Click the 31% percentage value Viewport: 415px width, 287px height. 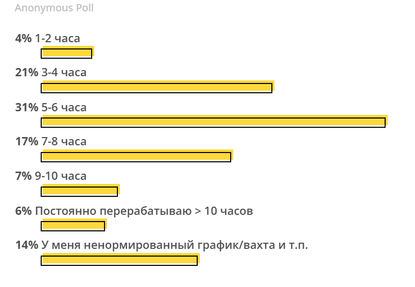27,107
